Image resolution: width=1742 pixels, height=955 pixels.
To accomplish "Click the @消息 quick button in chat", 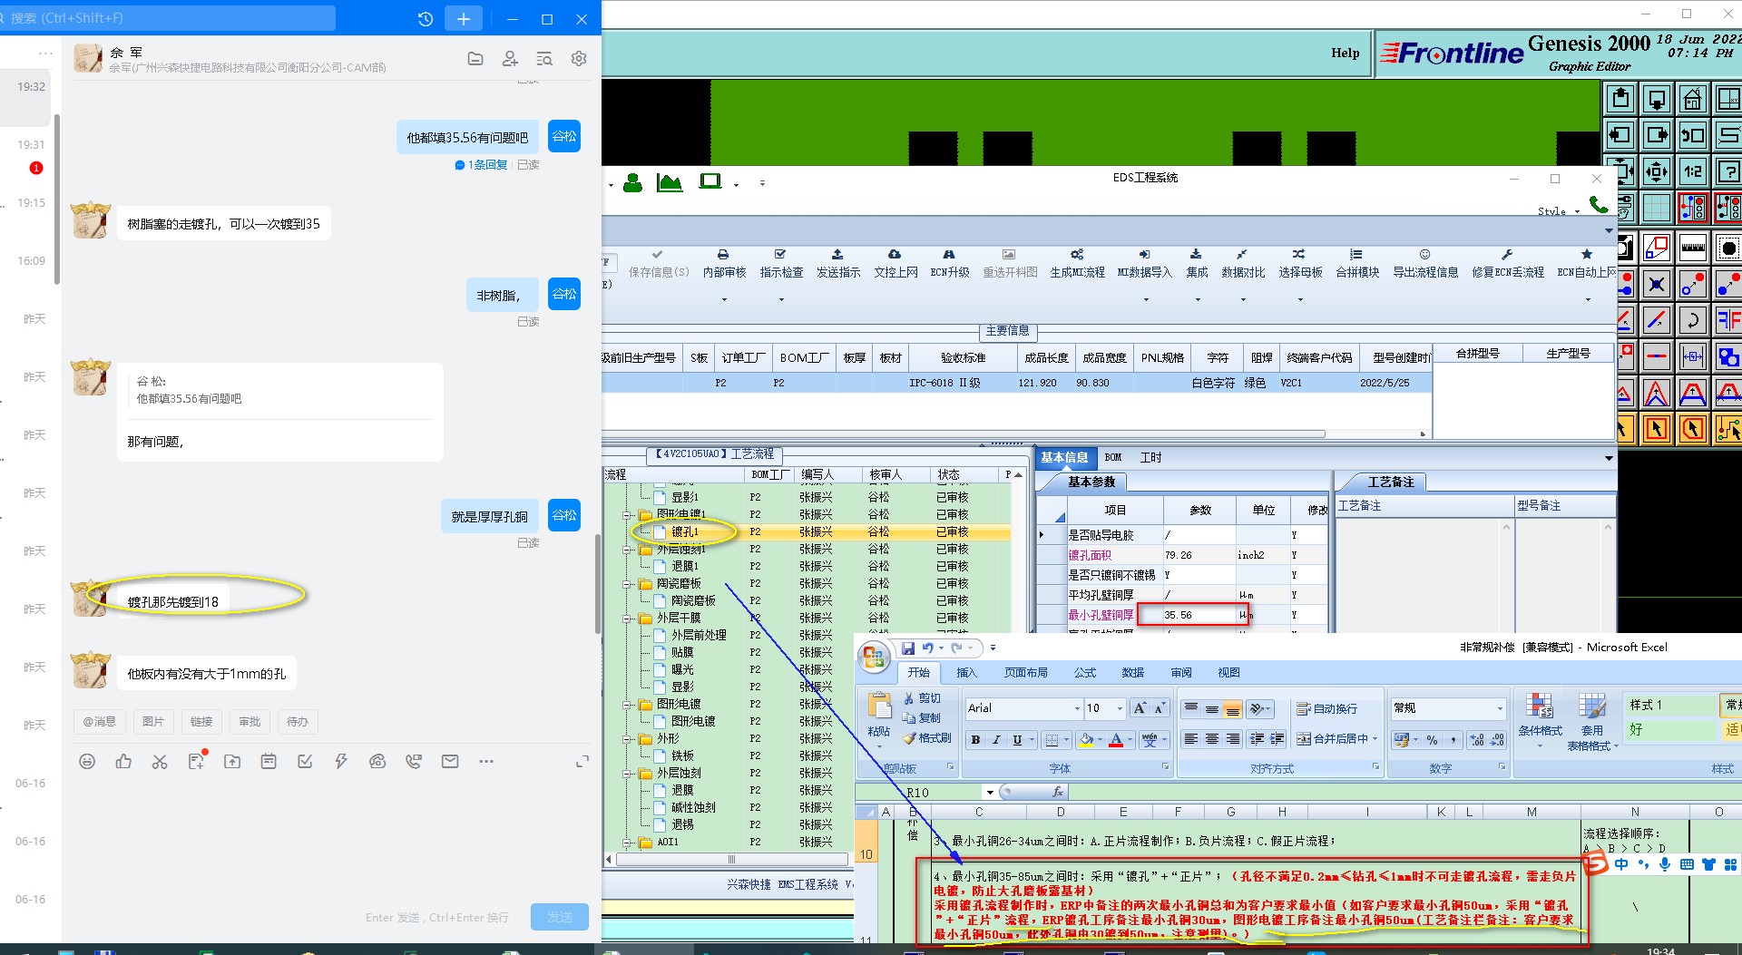I will pyautogui.click(x=99, y=722).
